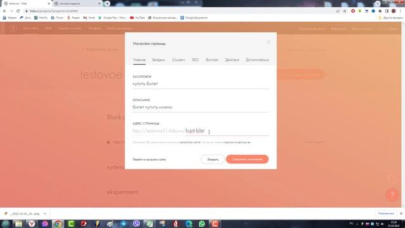Open the Яндекс bookmark
The width and height of the screenshot is (405, 228).
[73, 18]
